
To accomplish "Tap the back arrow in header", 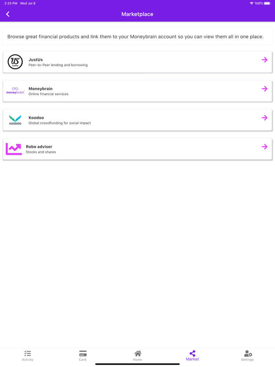I will point(8,14).
